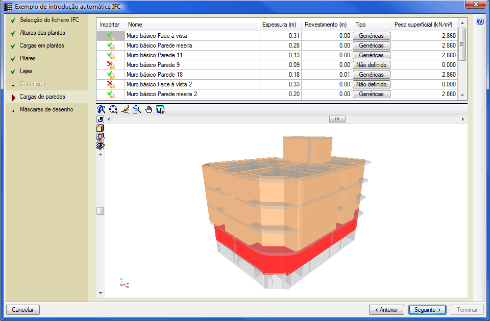
Task: Click the Peso superficial column header
Action: [x=424, y=25]
